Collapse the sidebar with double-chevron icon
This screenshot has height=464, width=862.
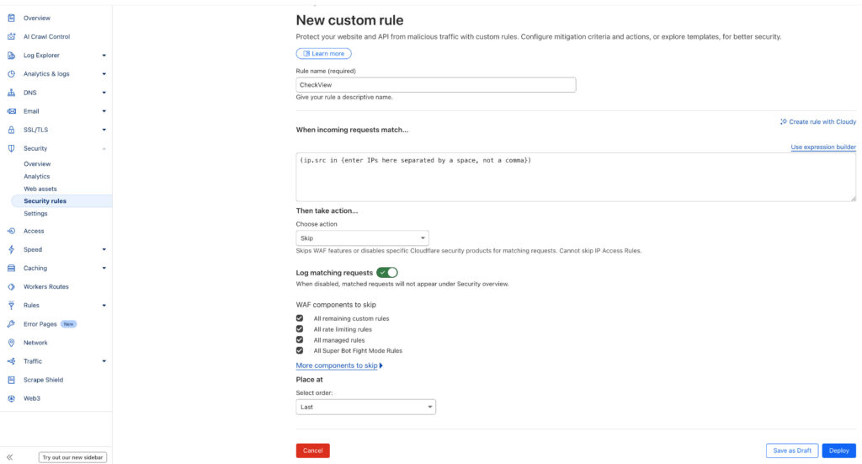[x=10, y=457]
